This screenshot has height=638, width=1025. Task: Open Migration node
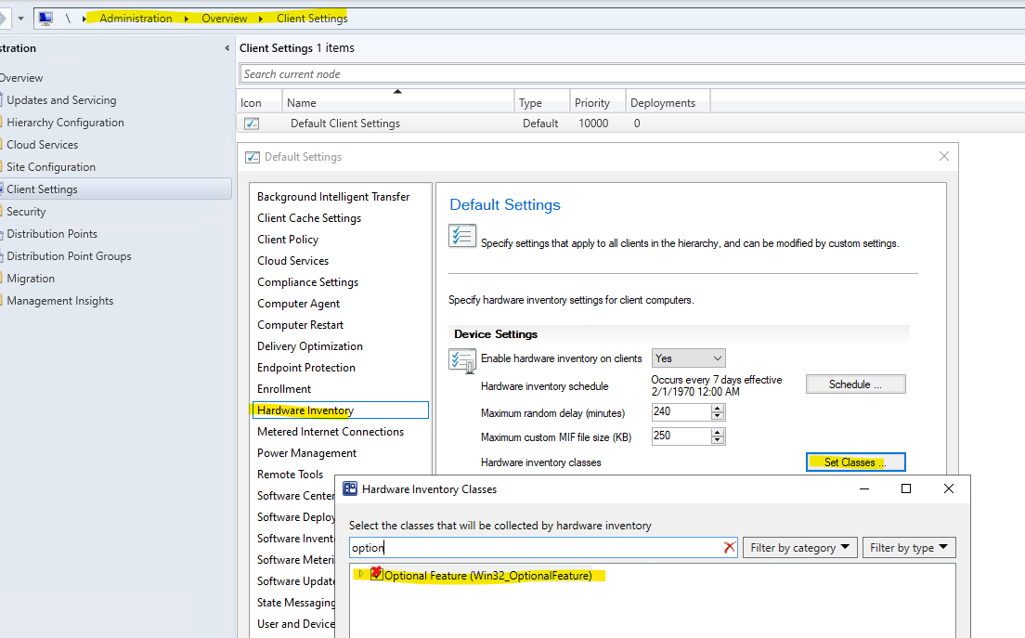(31, 279)
